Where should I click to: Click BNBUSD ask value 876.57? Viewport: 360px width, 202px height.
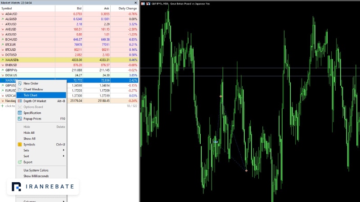coord(105,65)
